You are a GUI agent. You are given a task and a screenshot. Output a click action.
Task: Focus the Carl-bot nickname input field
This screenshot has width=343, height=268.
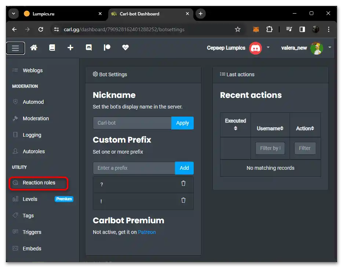(x=132, y=123)
